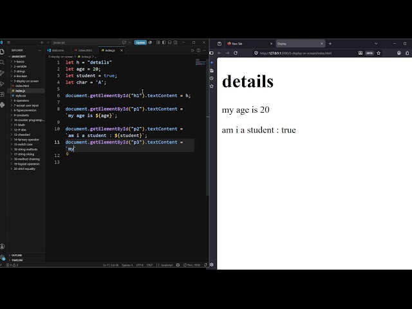Screen dimensions: 412x309
Task: Click the 260% zoom reset badge
Action: click(370, 53)
